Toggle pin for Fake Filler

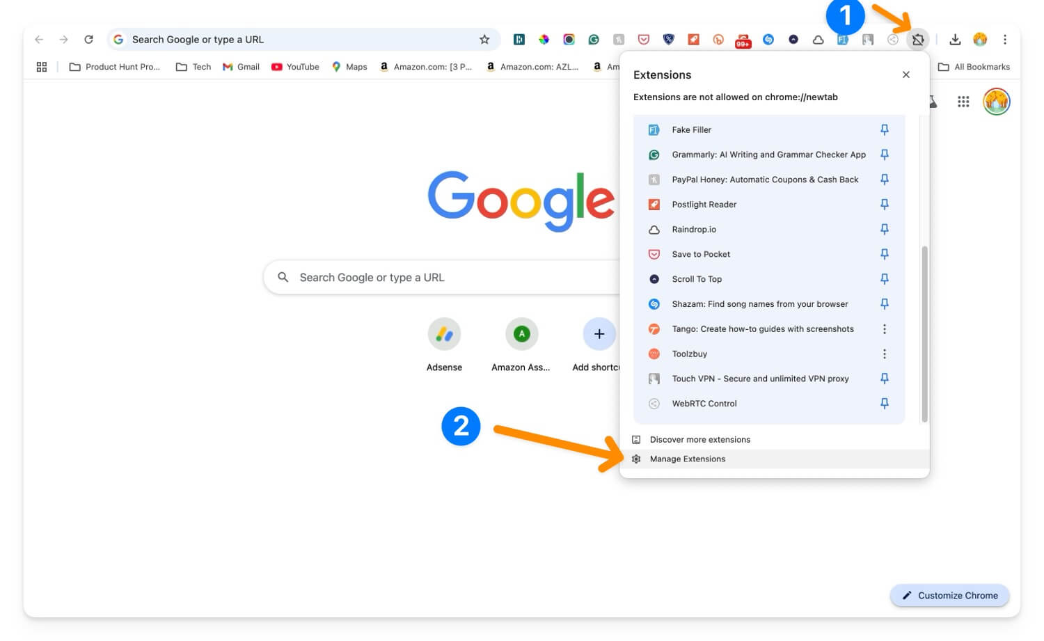coord(885,130)
